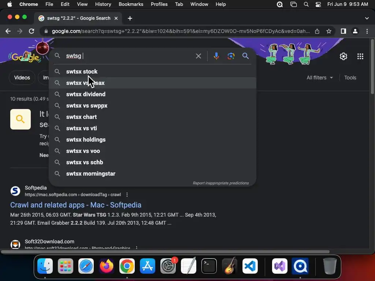Screen dimensions: 375x281
Task: Open Crawl and related apps Softpedia link
Action: coord(76,205)
